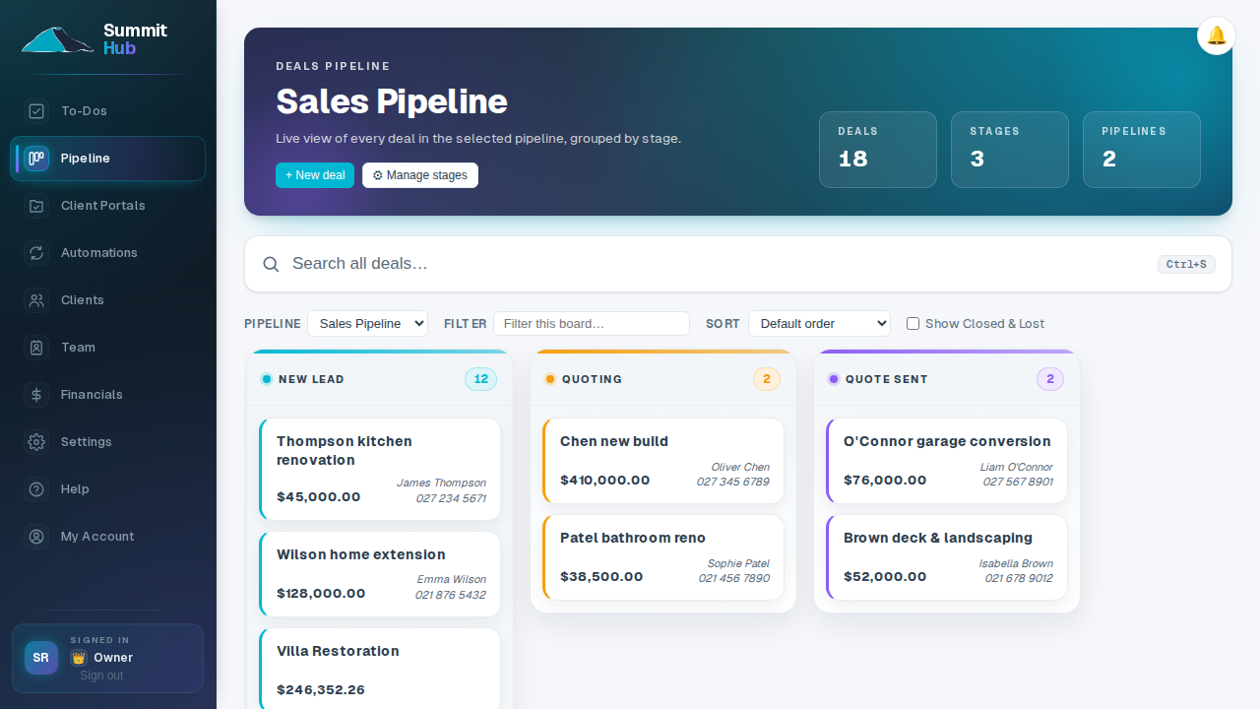Click the Client Portals icon in sidebar

36,206
